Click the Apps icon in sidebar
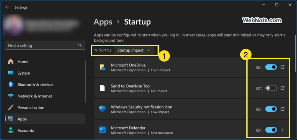Image resolution: width=297 pixels, height=140 pixels. tap(11, 119)
